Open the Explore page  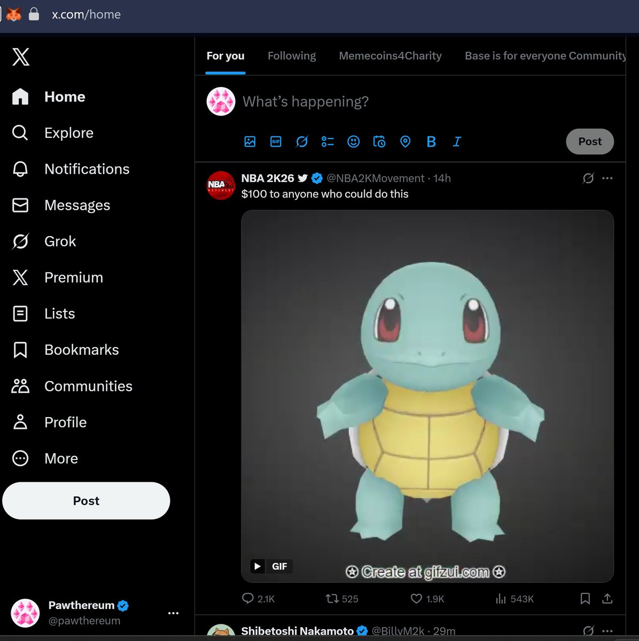(52, 132)
